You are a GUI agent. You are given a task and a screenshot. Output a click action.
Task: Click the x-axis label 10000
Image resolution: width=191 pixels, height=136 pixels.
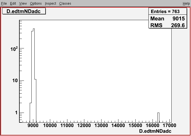tap(50, 125)
